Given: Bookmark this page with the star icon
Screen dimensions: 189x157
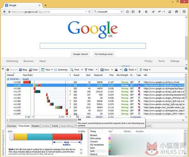Looking at the screenshot, I should [127, 12].
